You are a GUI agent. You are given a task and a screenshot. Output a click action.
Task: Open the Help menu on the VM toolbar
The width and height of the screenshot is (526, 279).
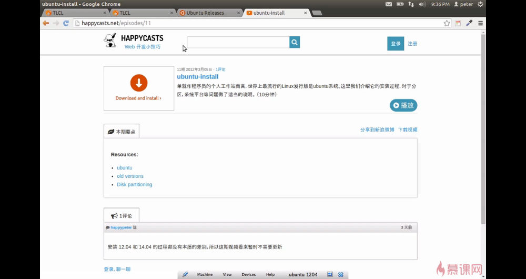270,274
